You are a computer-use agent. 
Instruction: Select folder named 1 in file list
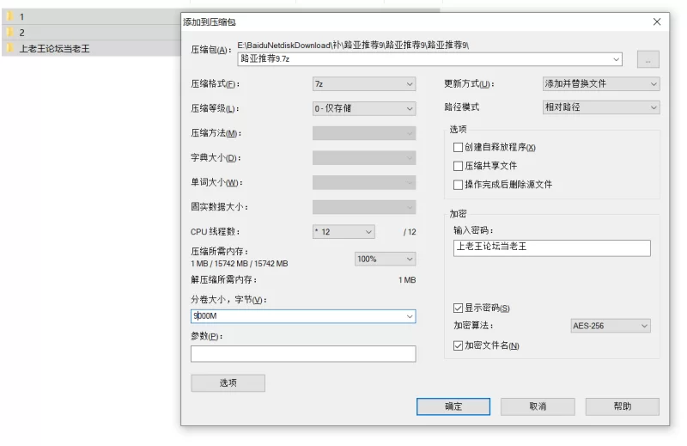click(21, 16)
